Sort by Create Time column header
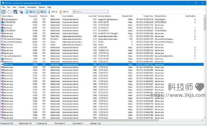Screen dimensions: 207x126 pyautogui.click(x=148, y=16)
